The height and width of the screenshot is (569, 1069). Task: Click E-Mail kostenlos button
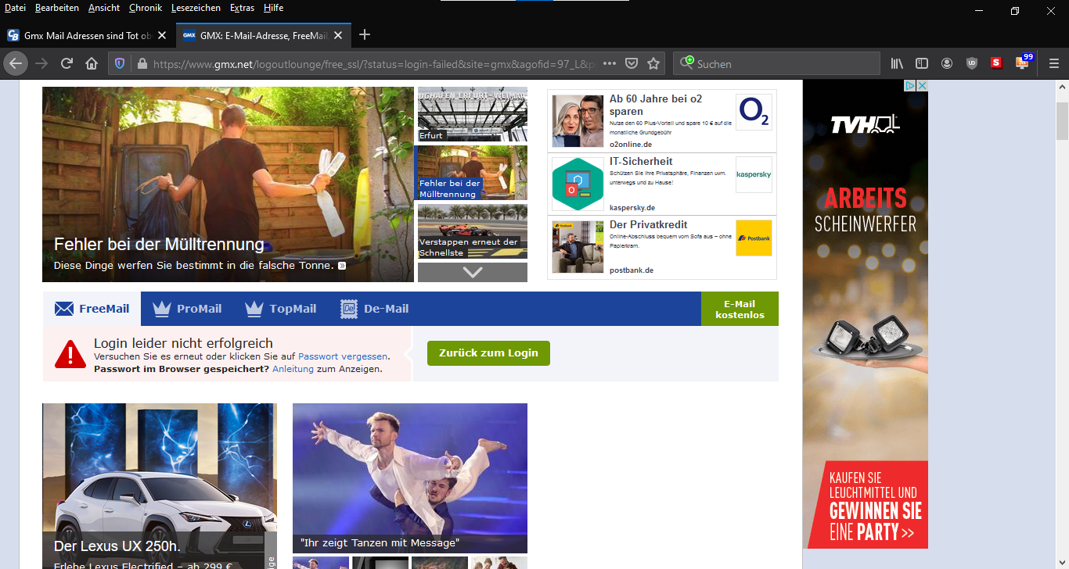[740, 309]
